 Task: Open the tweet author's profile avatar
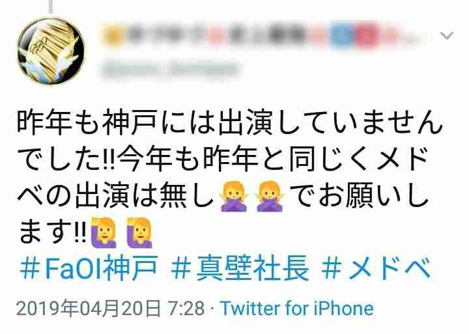[x=51, y=51]
